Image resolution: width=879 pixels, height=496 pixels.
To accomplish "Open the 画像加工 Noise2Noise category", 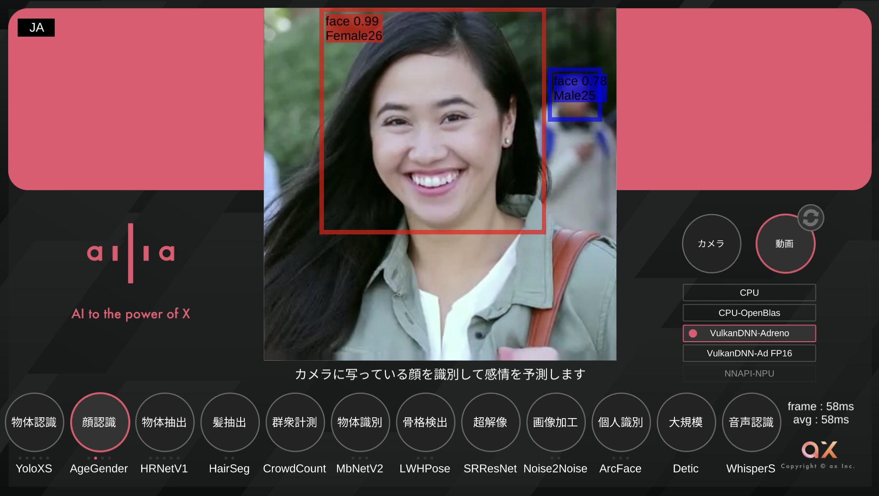I will pos(556,422).
